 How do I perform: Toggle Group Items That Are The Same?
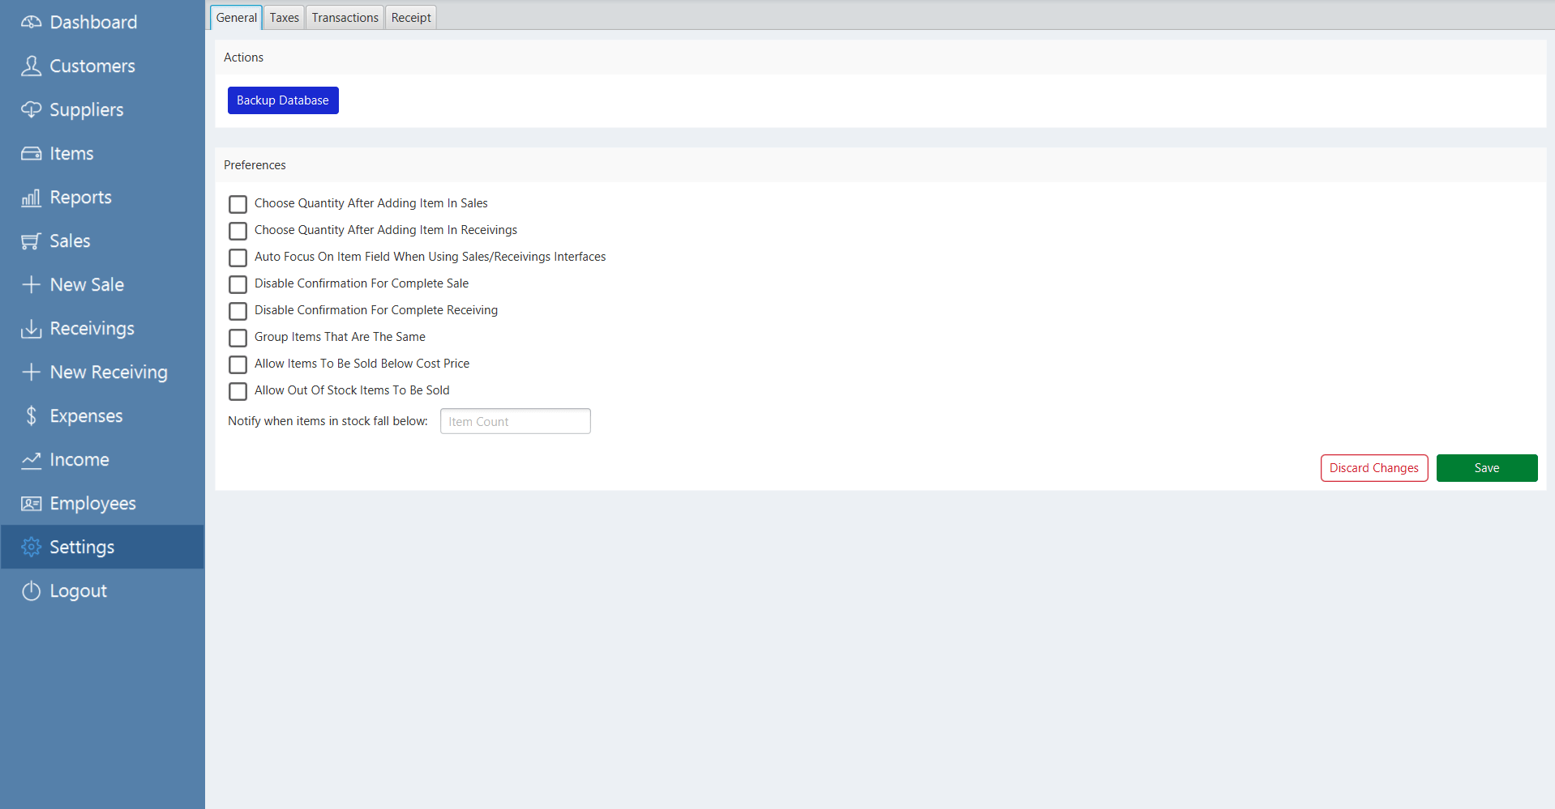coord(238,338)
